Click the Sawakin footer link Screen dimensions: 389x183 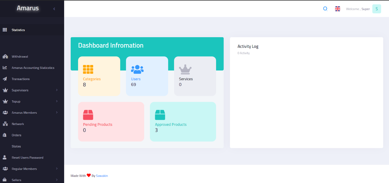coord(102,176)
